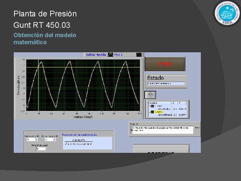Viewport: 241px width, 181px height.
Task: Click the first cursor glyph icon in legend
Action: click(152, 106)
